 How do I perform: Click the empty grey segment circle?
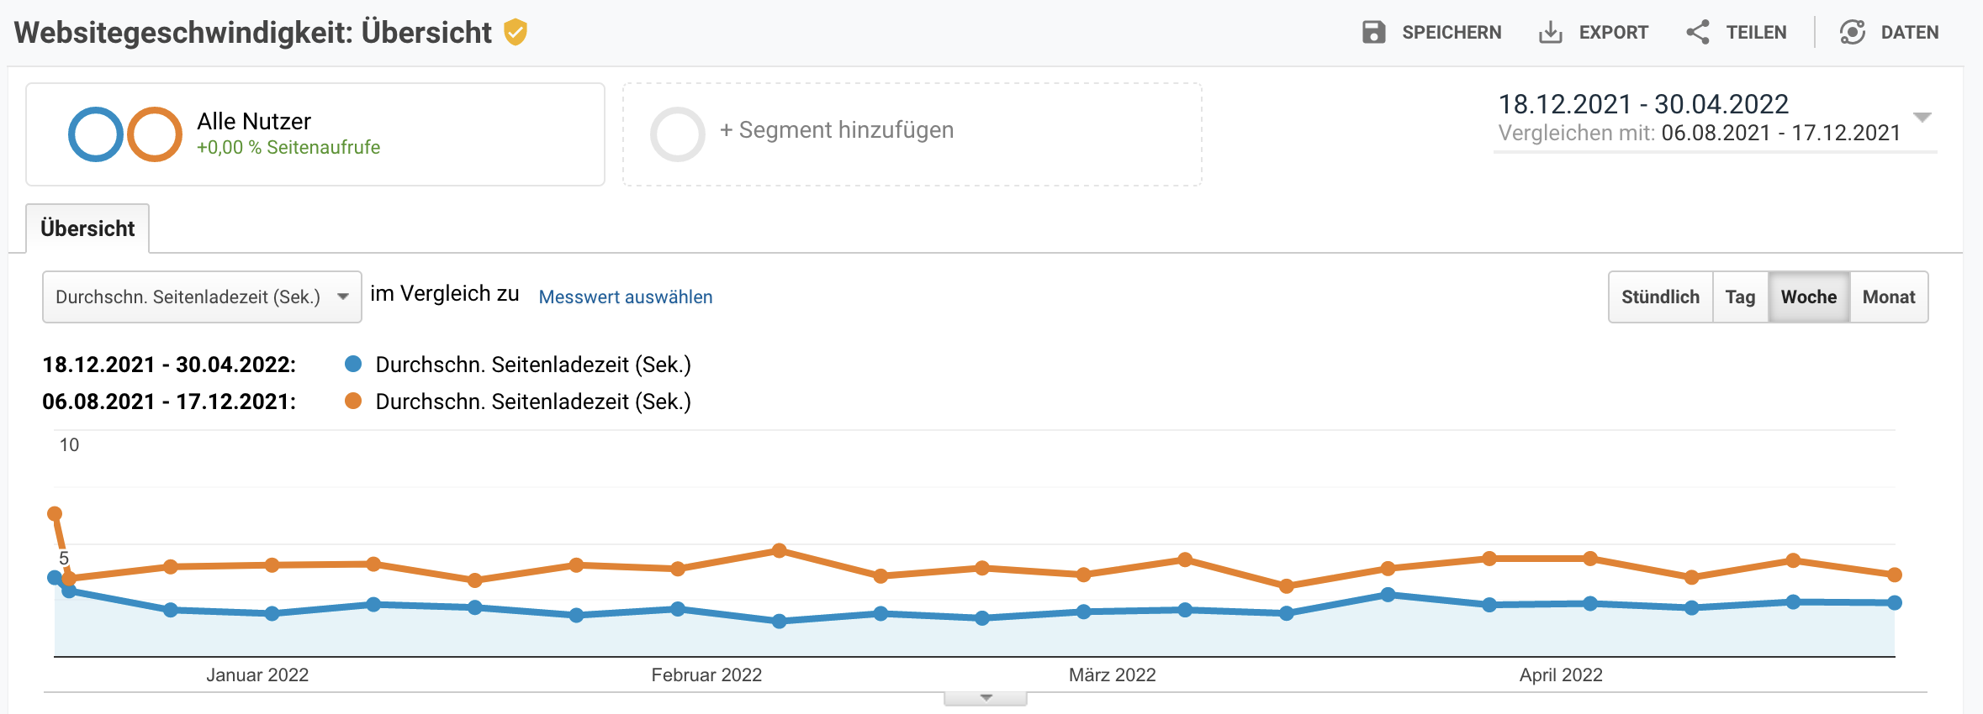pos(677,134)
